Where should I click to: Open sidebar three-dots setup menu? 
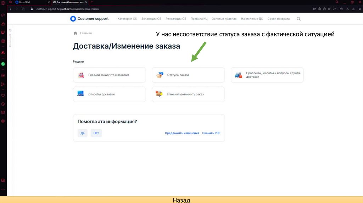click(x=3, y=190)
